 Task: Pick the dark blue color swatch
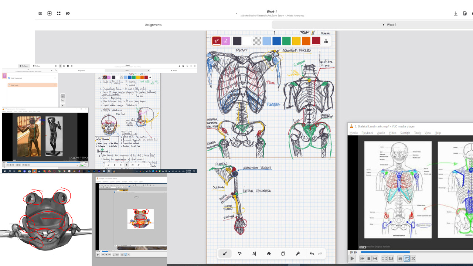click(276, 41)
